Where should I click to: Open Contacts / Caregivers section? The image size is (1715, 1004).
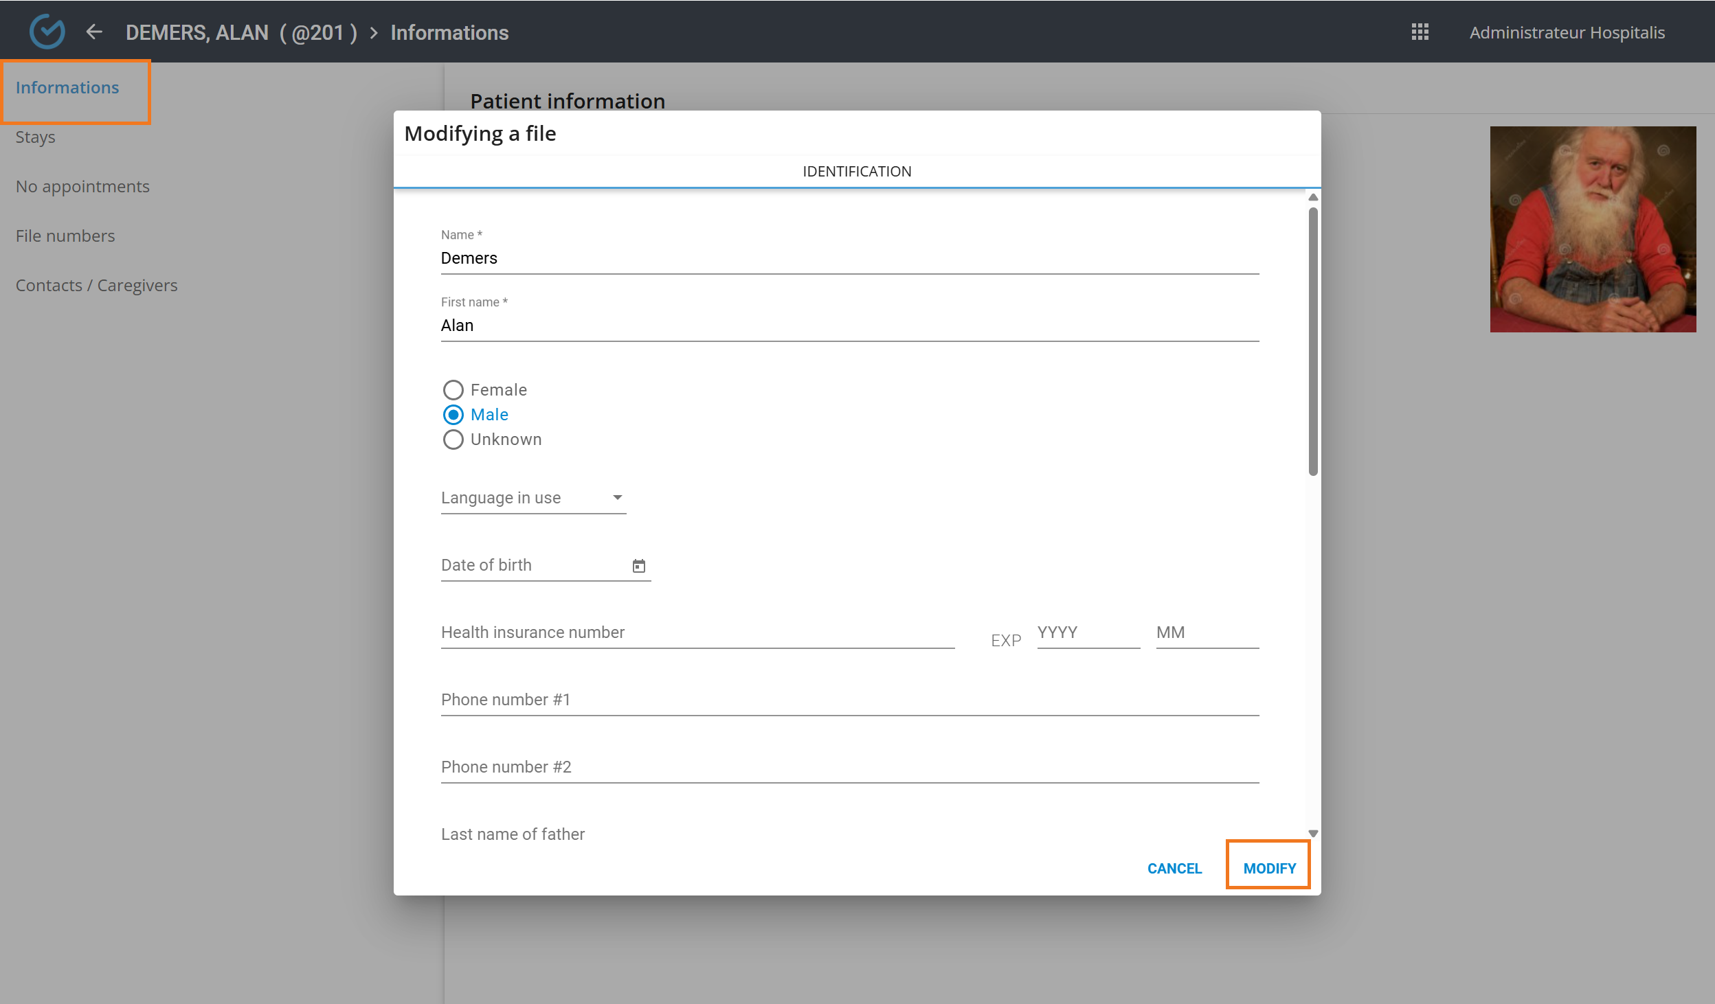click(x=96, y=286)
